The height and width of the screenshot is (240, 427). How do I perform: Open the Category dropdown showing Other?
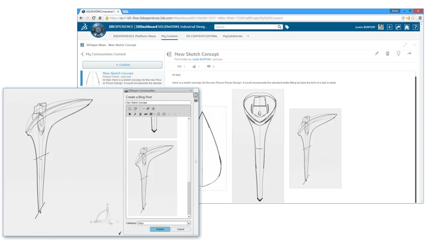tap(188, 223)
